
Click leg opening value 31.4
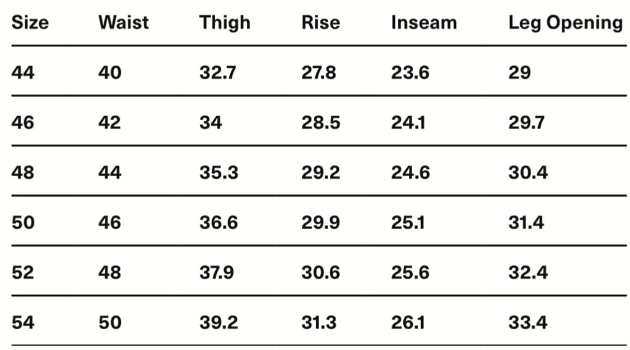(x=526, y=223)
